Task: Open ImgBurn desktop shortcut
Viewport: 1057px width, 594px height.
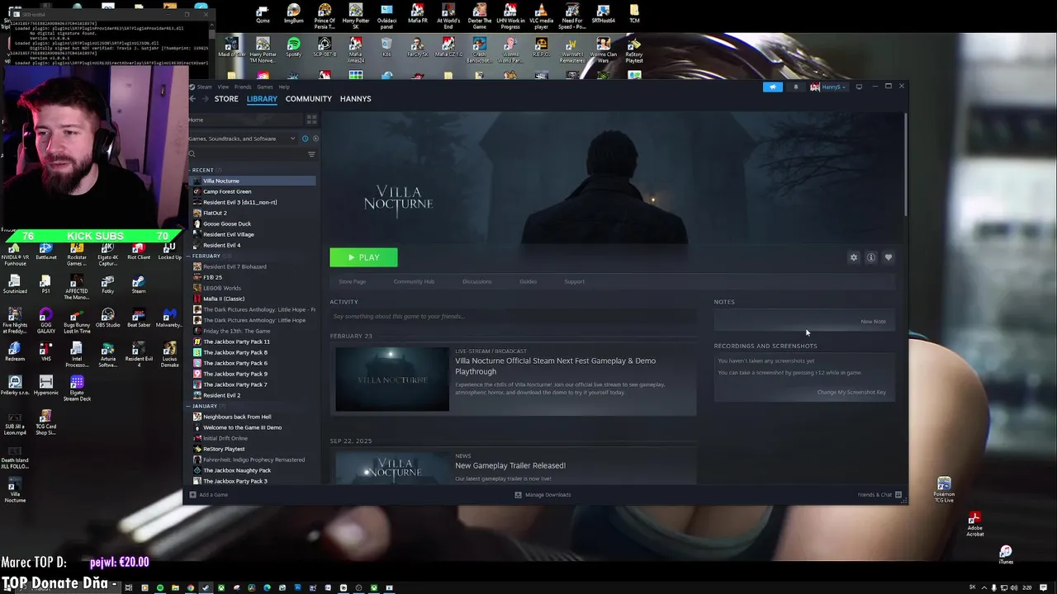Action: tap(294, 13)
